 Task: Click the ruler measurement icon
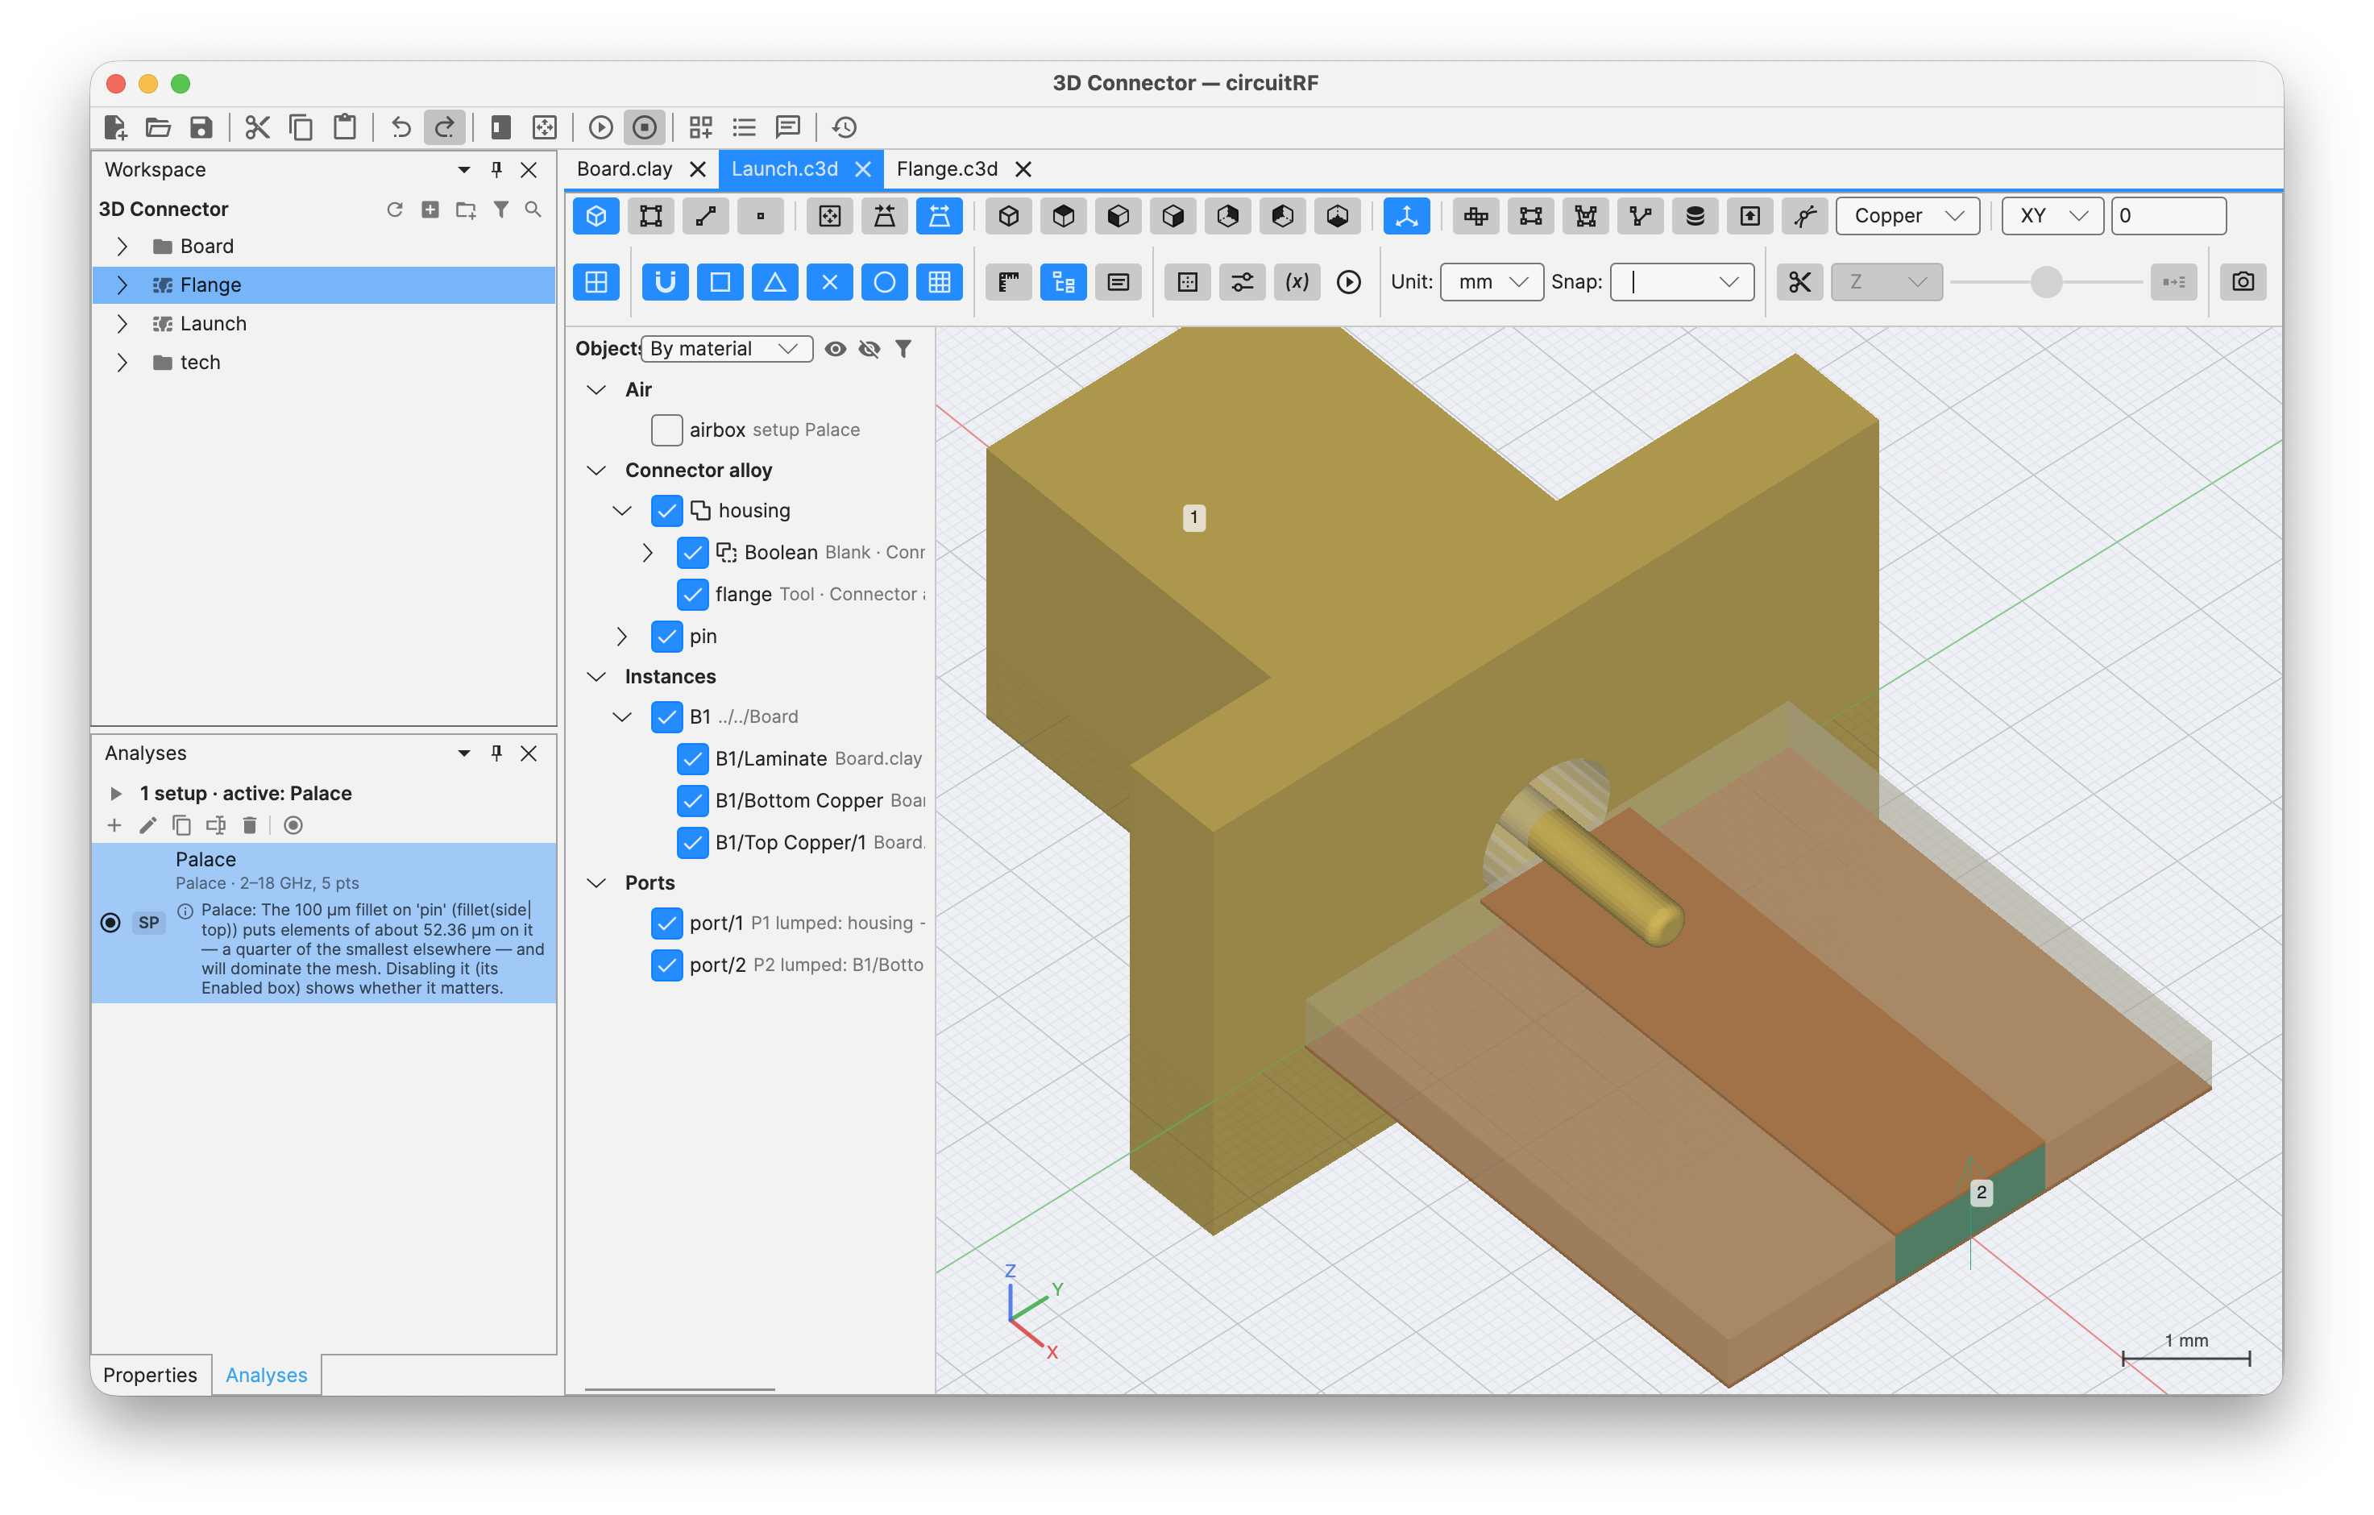click(x=1009, y=282)
